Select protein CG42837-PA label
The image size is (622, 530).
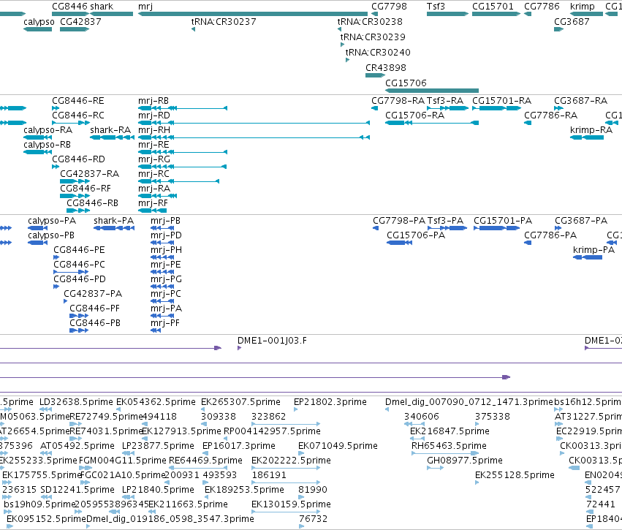click(x=94, y=294)
